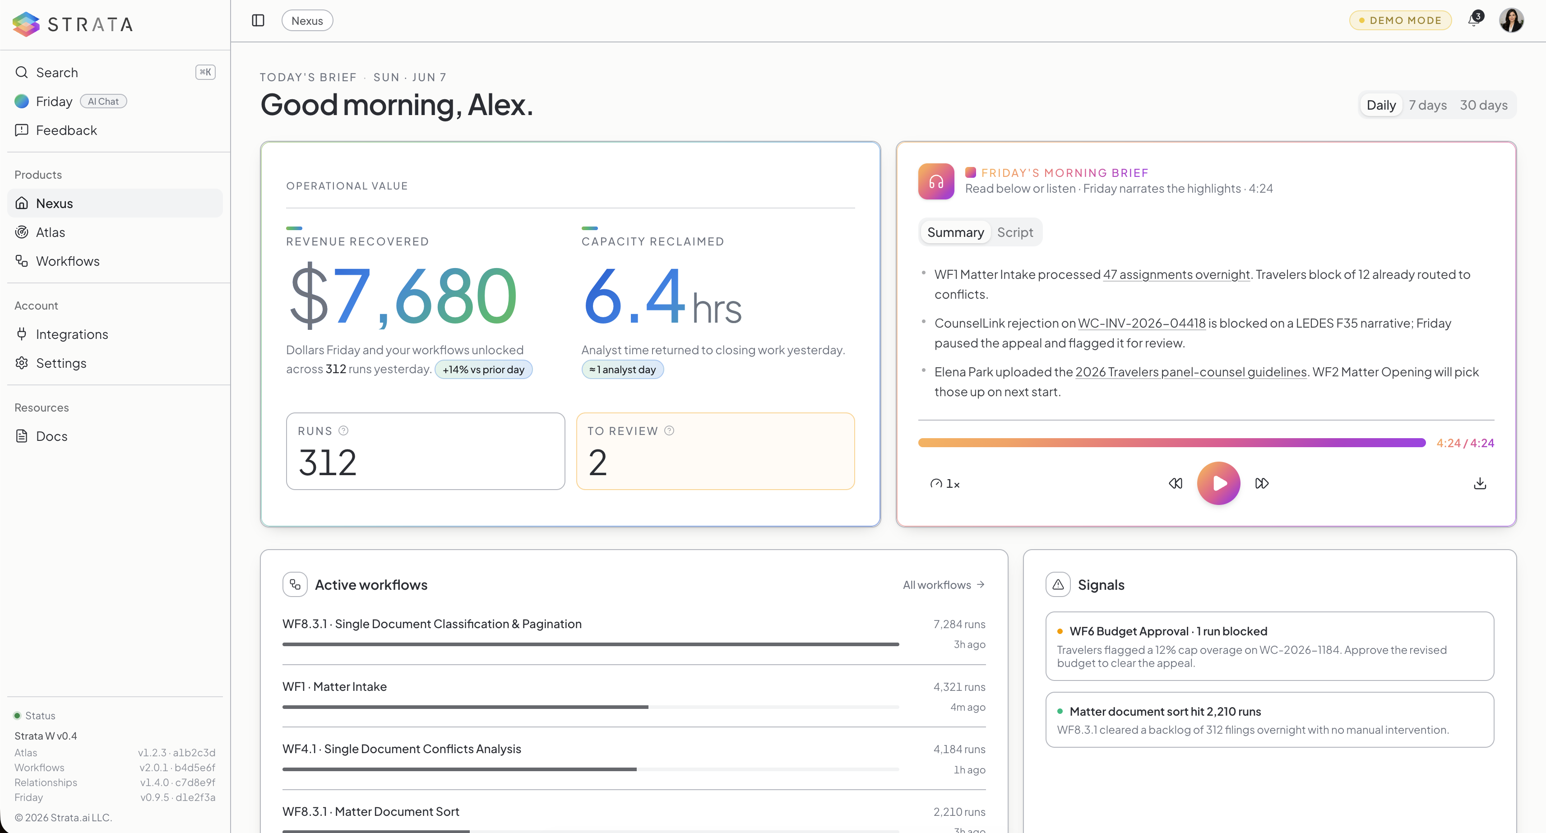Click the Search magnifier icon
The width and height of the screenshot is (1546, 833).
click(x=22, y=72)
